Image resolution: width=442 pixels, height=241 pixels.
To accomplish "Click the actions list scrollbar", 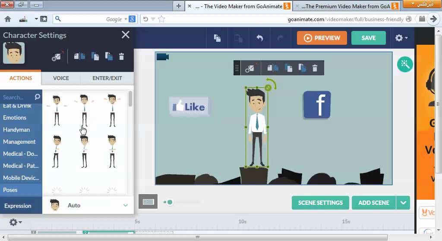I will (130, 99).
